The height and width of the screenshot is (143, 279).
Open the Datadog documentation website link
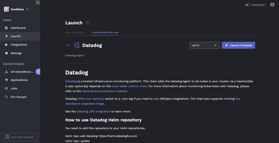[104, 91]
